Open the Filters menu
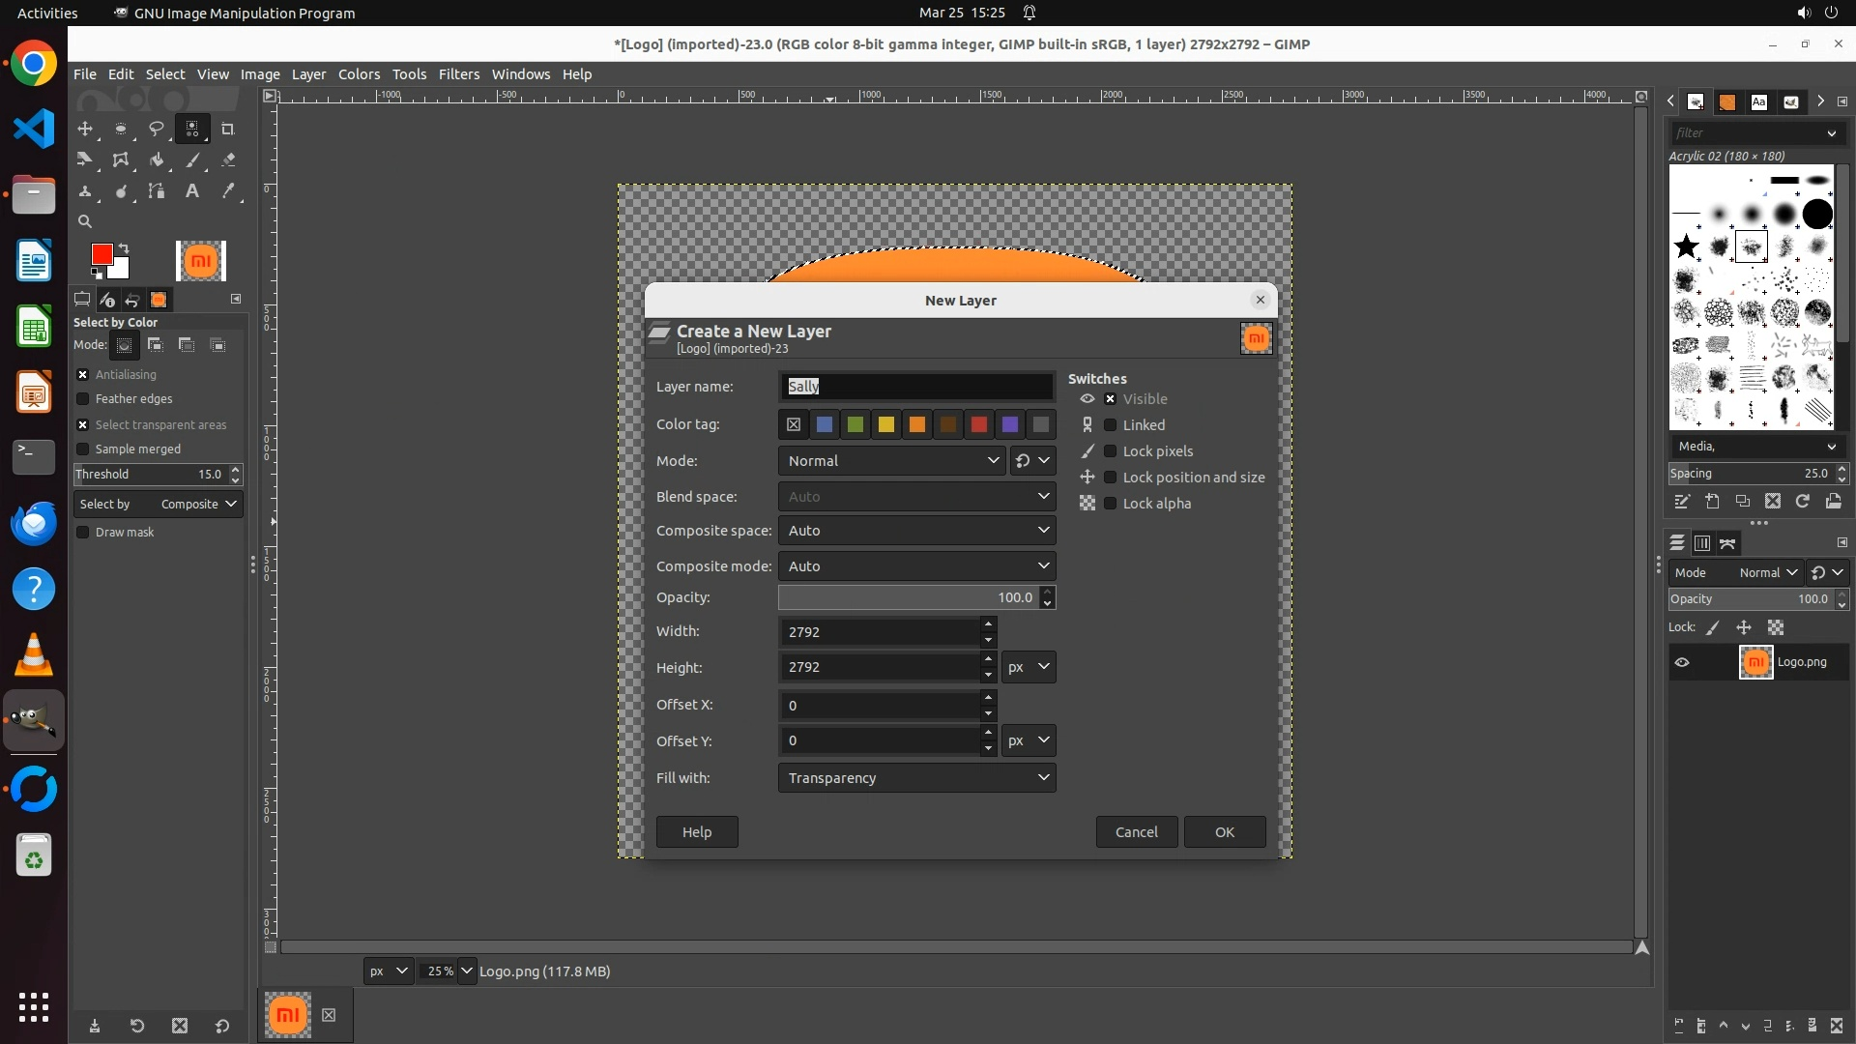 pos(458,74)
